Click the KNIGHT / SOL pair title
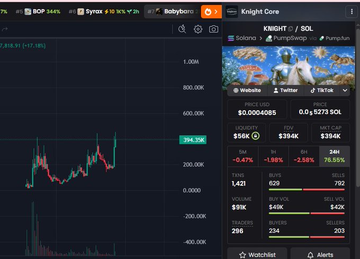360x259 pixels. (288, 29)
